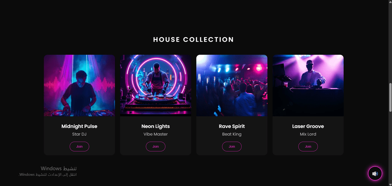
Task: Click the Vibe Master subtitle
Action: (155, 134)
